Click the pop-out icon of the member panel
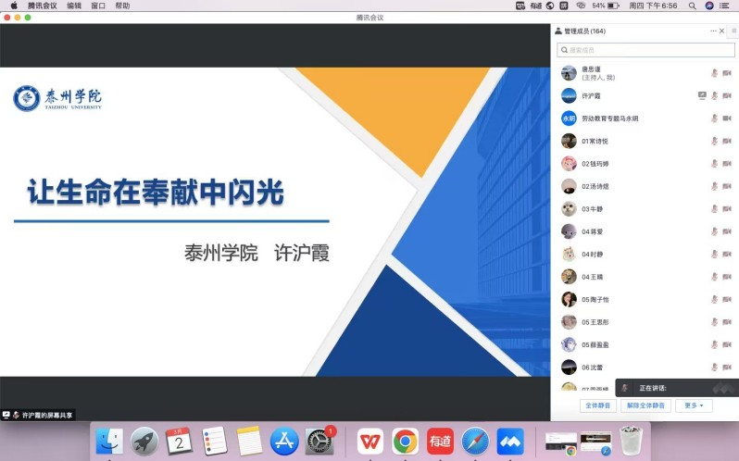The image size is (739, 461). tap(733, 31)
